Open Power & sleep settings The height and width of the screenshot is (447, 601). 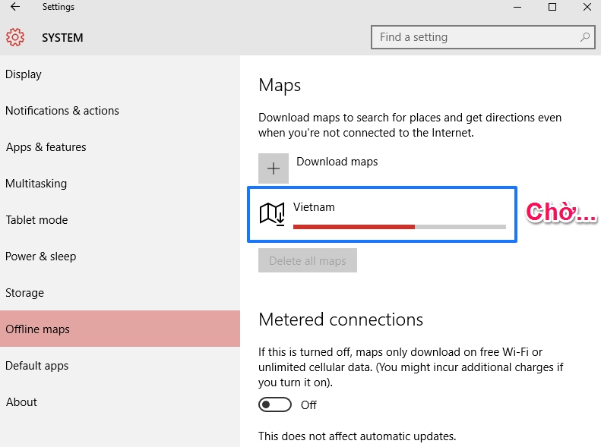[41, 257]
